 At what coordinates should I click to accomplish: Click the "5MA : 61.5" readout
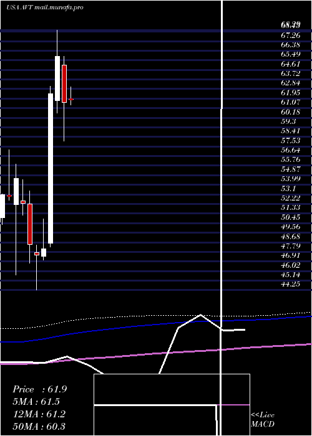click(x=36, y=402)
